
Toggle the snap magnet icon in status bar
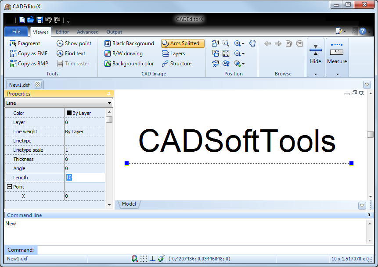pyautogui.click(x=134, y=259)
